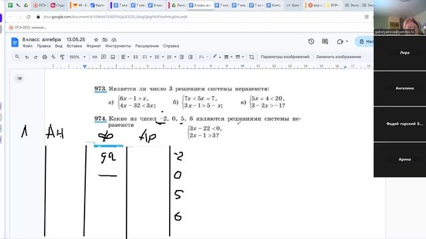Viewport: 426px width, 239px height.
Task: Click the right indent marker on ruler
Action: 345,66
